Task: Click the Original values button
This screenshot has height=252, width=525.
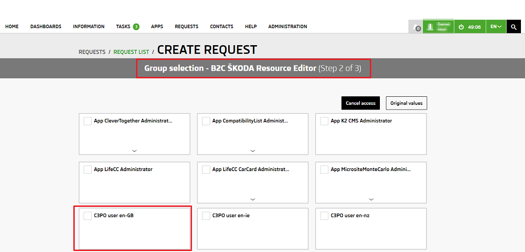Action: [x=407, y=103]
